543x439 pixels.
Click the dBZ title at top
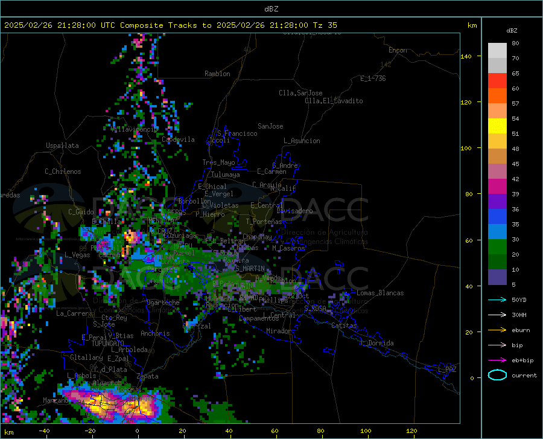271,9
